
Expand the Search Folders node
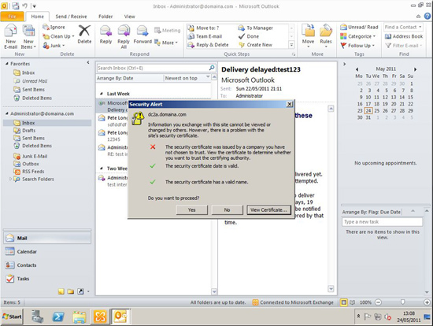[x=10, y=179]
